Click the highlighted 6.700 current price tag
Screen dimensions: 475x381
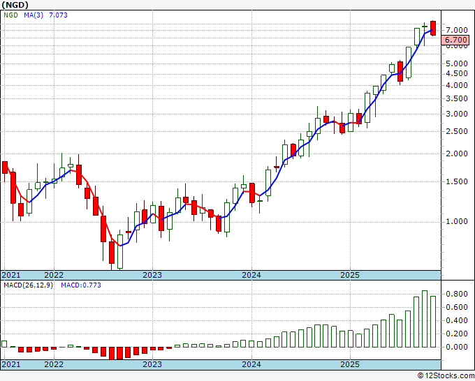pos(455,40)
